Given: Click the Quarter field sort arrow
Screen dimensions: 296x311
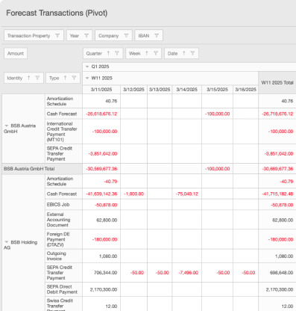Looking at the screenshot, I should click(108, 53).
